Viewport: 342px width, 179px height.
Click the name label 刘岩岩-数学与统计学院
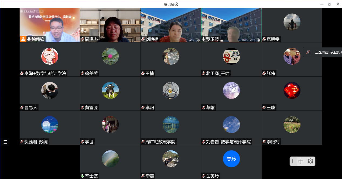[x=228, y=142]
